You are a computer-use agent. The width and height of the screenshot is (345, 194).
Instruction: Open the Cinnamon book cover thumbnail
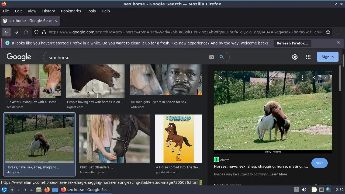[178, 139]
